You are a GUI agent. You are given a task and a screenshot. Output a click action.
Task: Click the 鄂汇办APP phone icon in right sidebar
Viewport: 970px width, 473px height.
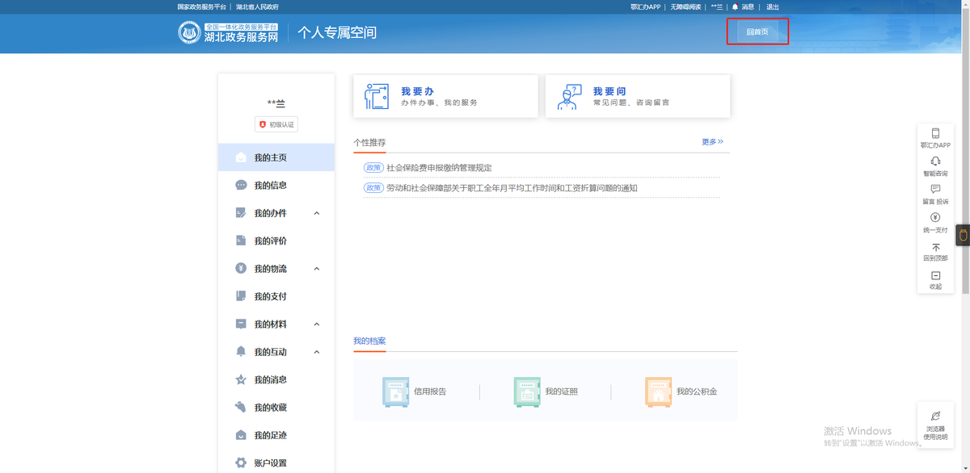935,134
